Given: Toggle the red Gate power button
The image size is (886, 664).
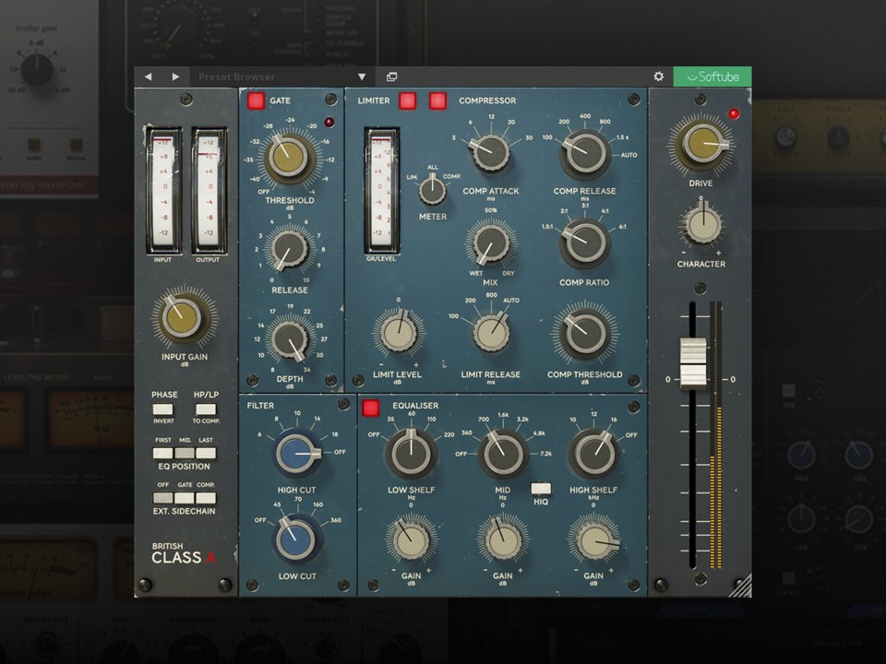Looking at the screenshot, I should click(256, 101).
